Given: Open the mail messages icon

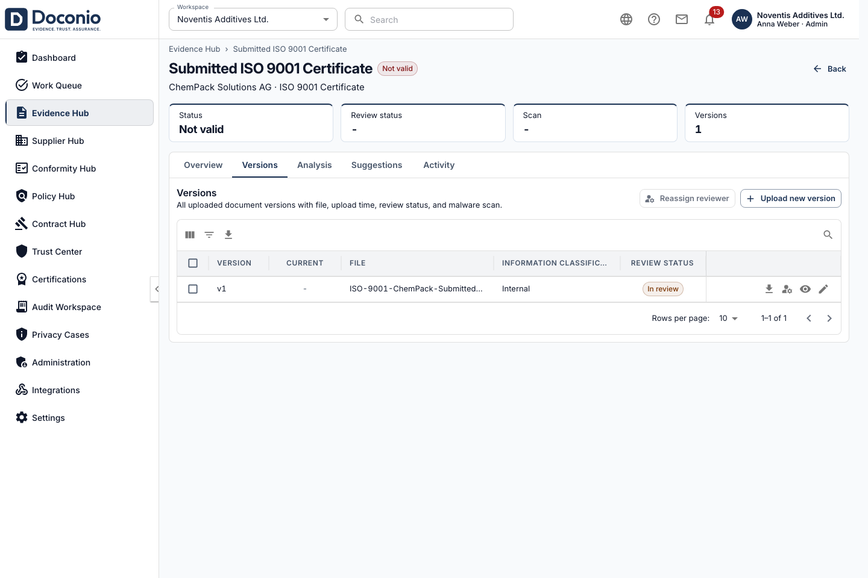Looking at the screenshot, I should pos(682,19).
